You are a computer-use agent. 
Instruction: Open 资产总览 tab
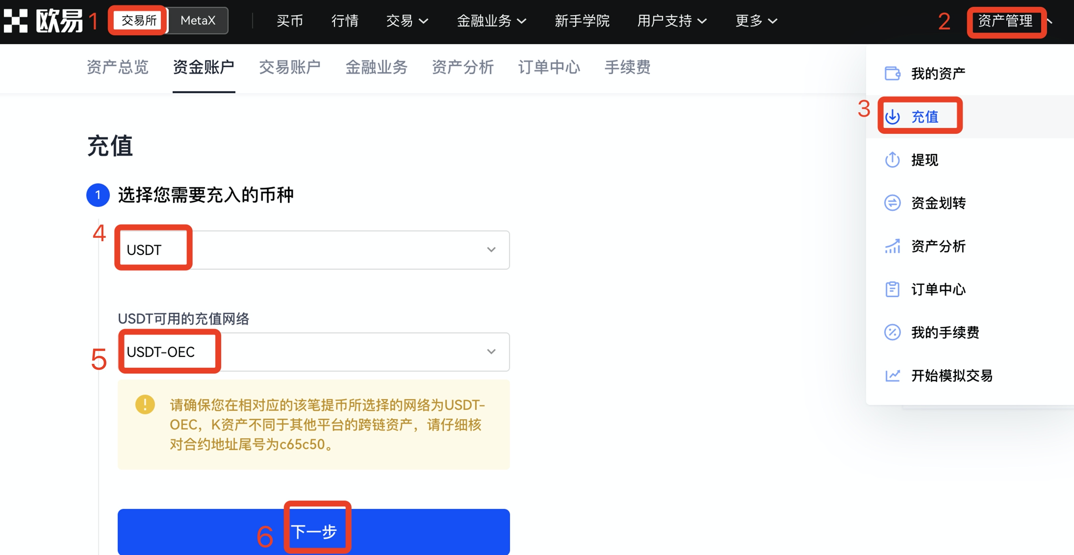(118, 67)
